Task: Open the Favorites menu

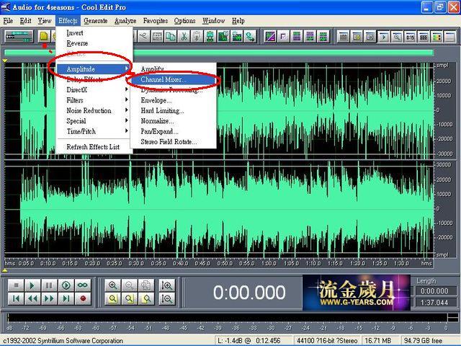Action: [x=156, y=21]
